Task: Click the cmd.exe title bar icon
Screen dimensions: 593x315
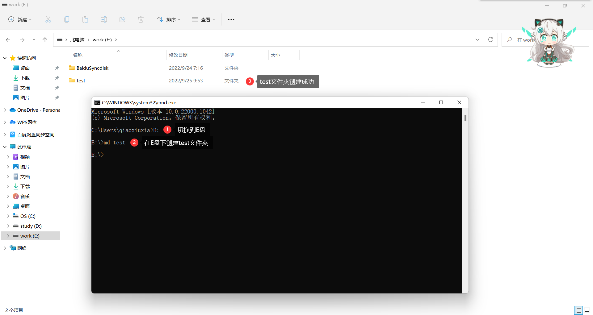Action: pyautogui.click(x=97, y=102)
